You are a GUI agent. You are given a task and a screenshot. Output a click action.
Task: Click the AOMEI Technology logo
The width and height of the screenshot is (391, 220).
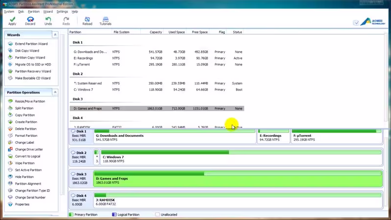click(x=373, y=22)
